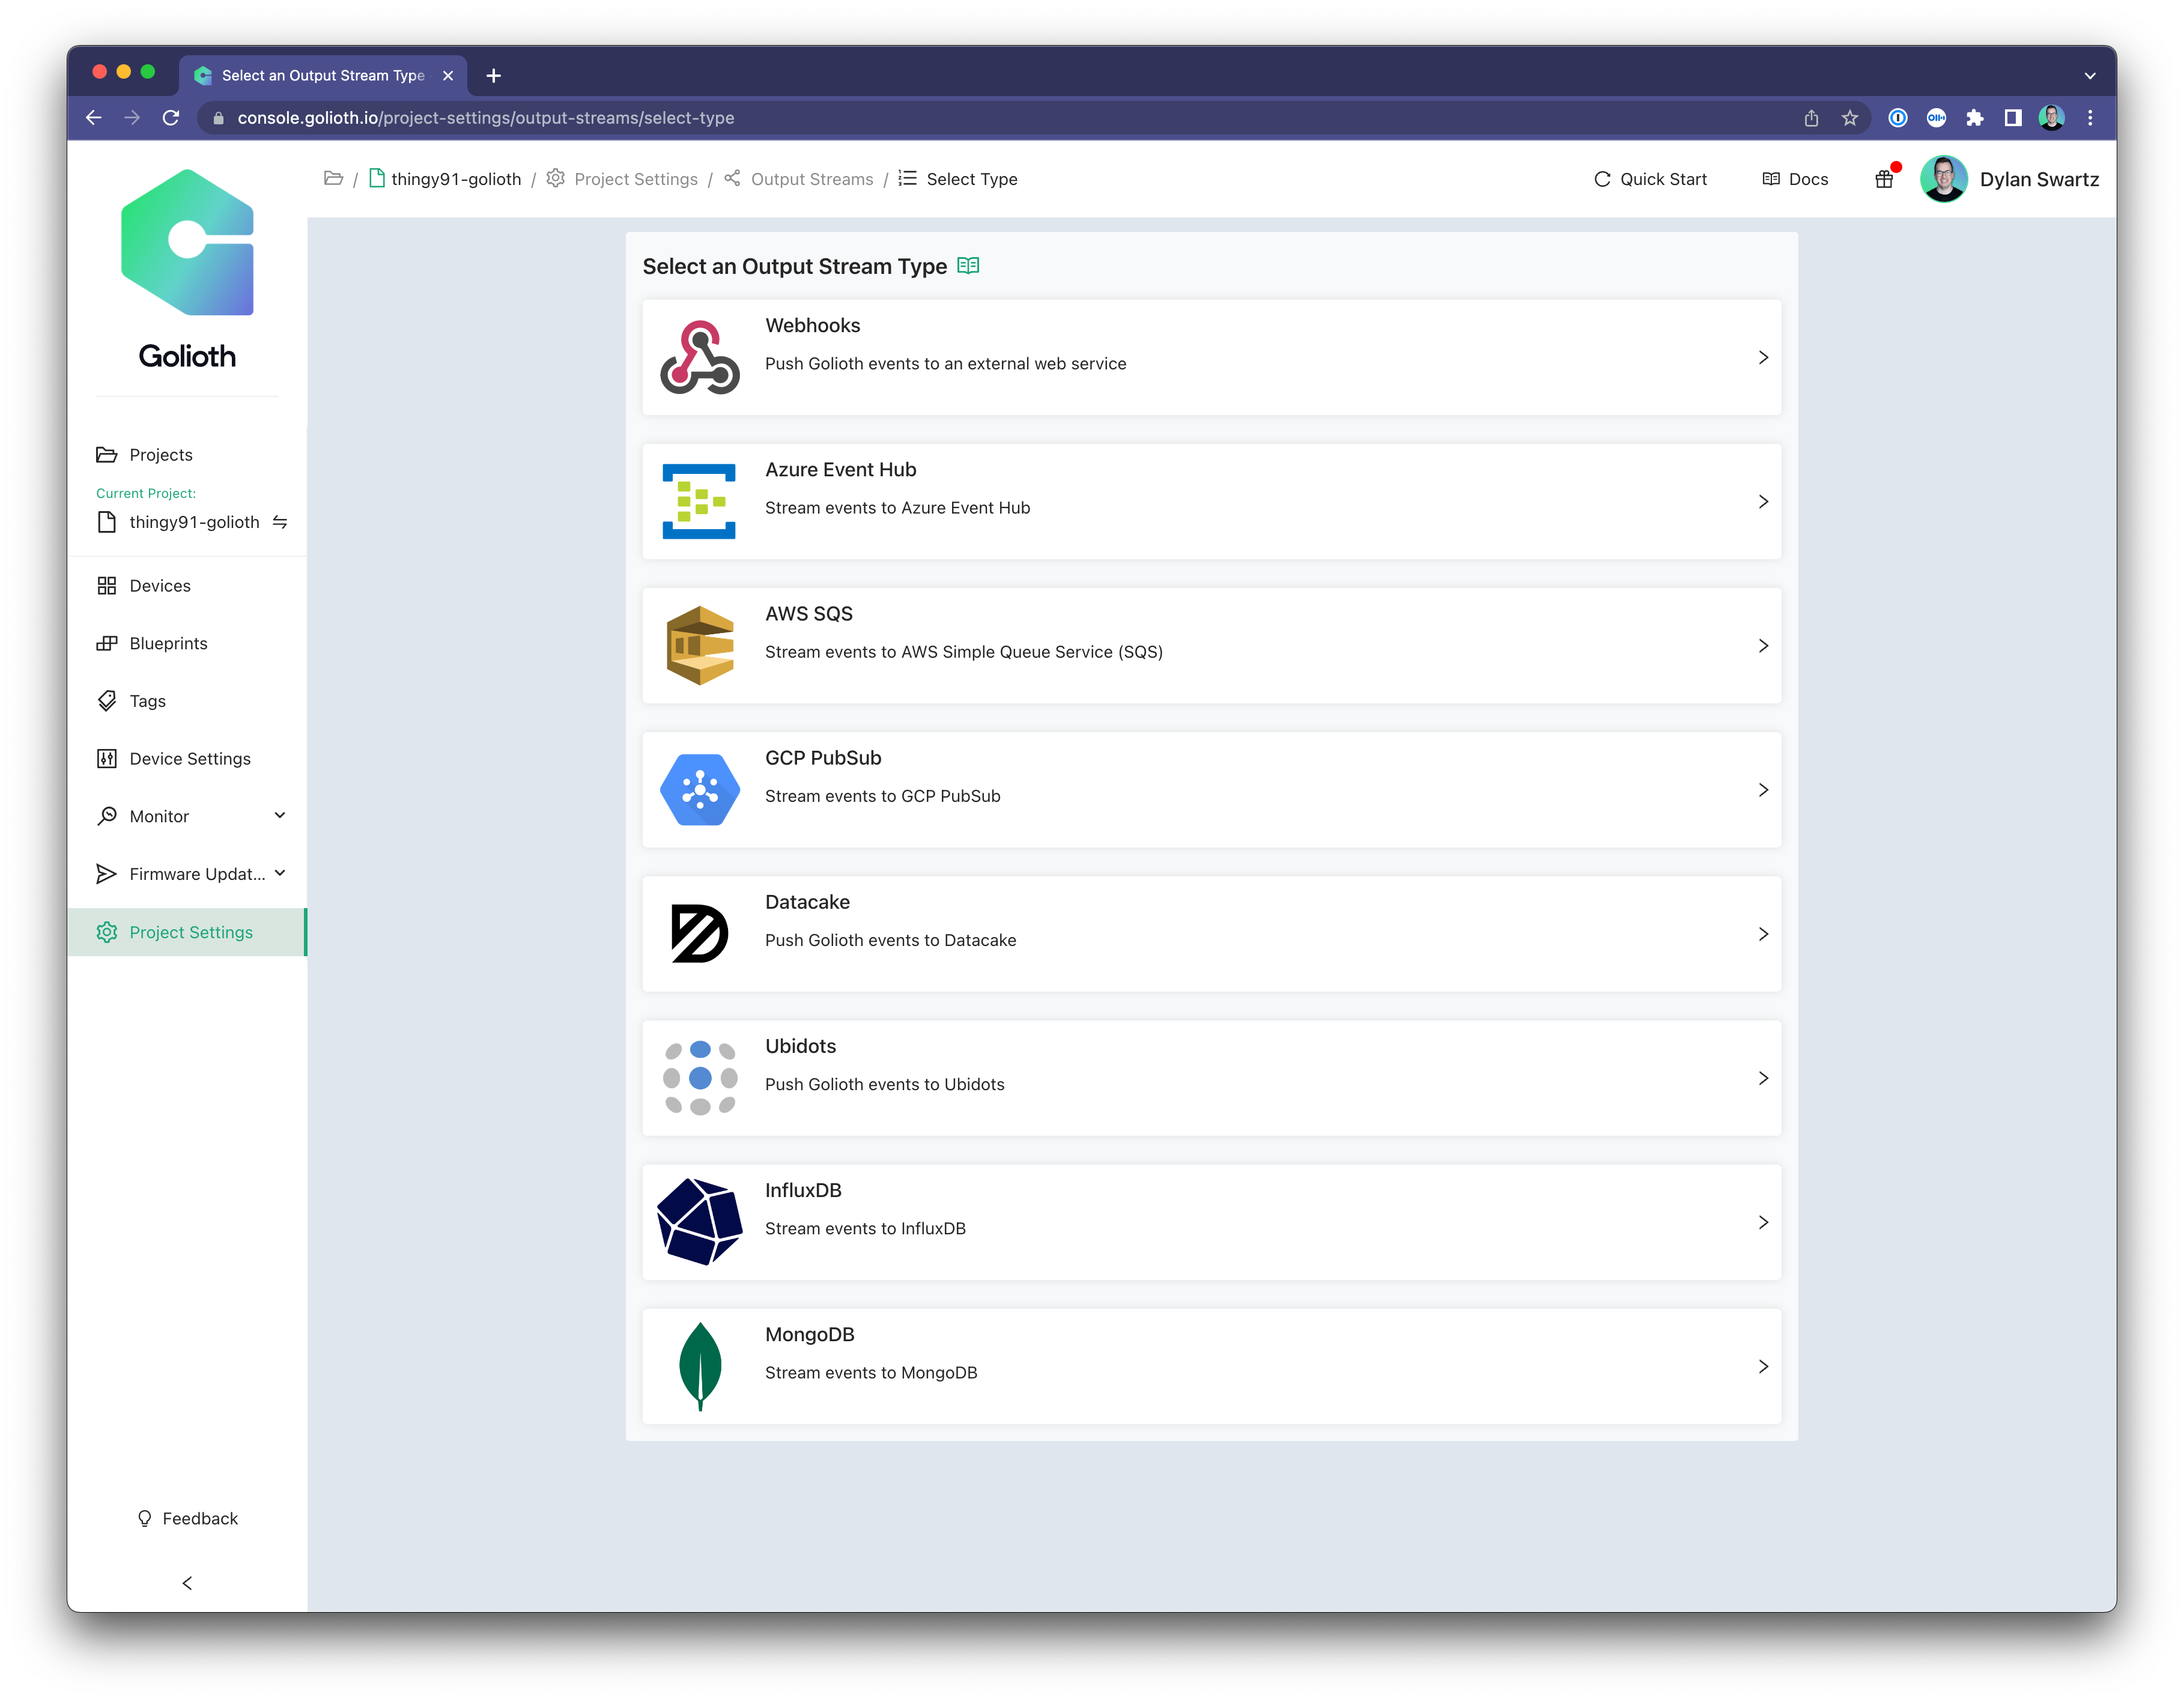
Task: Click the share page icon in address bar
Action: tap(1811, 118)
